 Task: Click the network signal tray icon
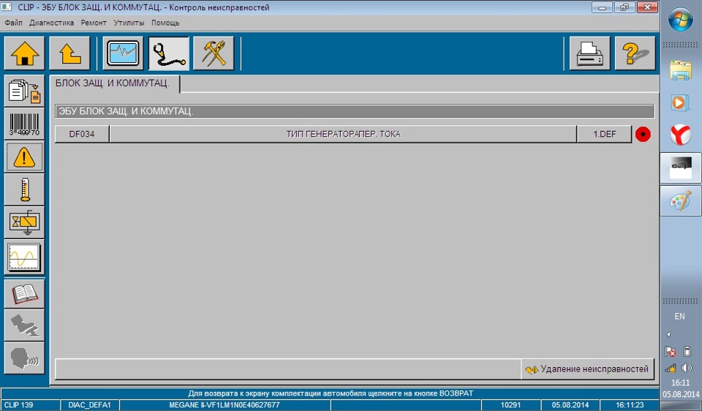click(x=671, y=369)
